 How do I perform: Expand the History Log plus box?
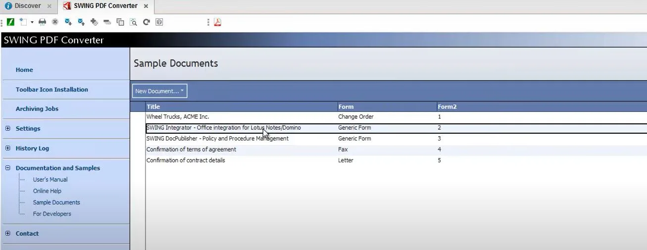point(8,148)
